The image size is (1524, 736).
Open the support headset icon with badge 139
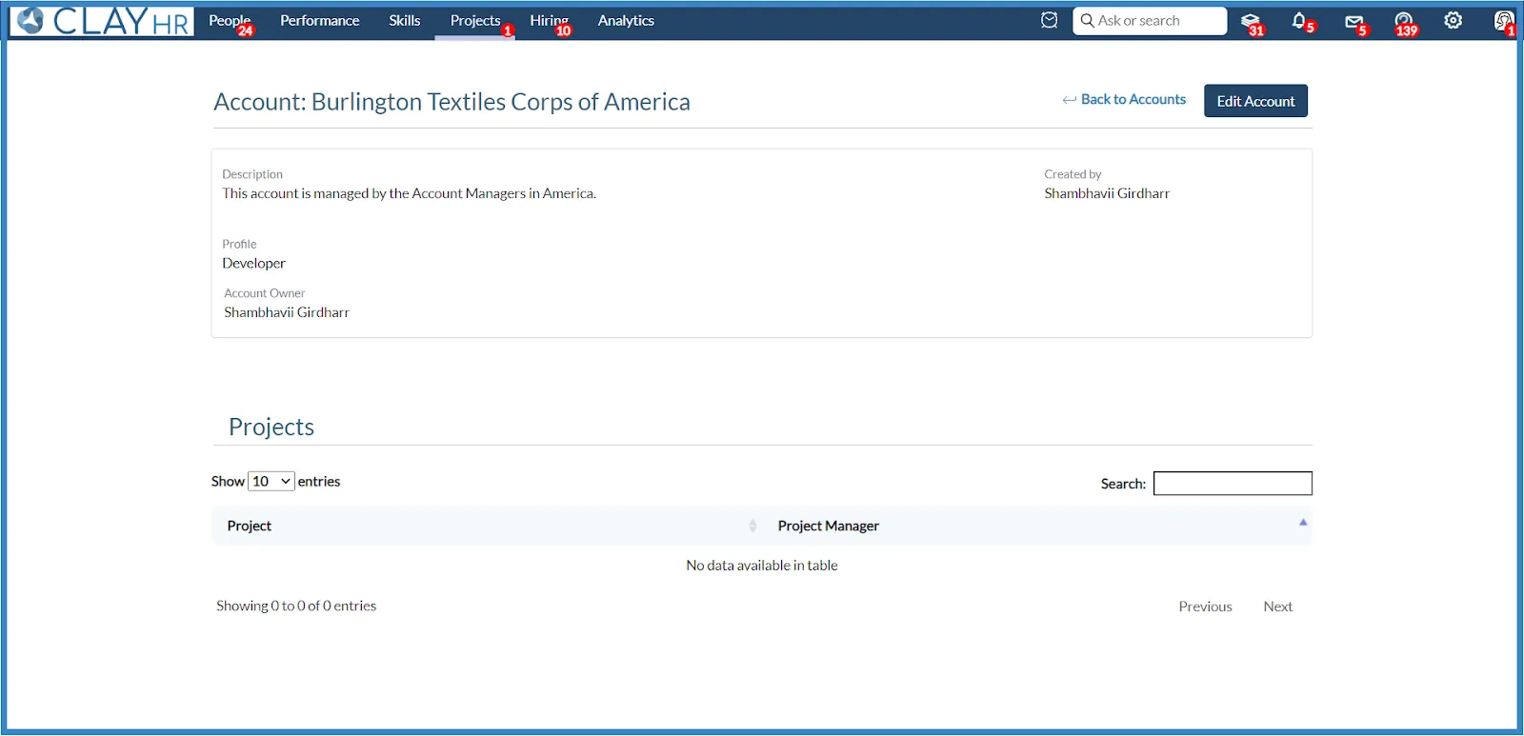[1404, 21]
